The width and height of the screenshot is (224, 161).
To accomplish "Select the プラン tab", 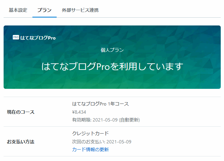I will tap(45, 10).
